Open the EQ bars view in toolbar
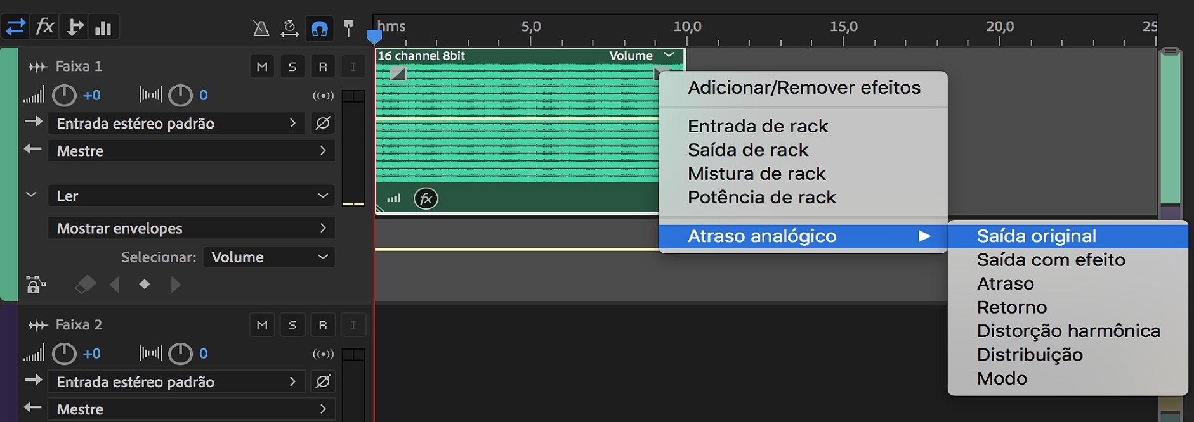Viewport: 1194px width, 422px height. [103, 27]
